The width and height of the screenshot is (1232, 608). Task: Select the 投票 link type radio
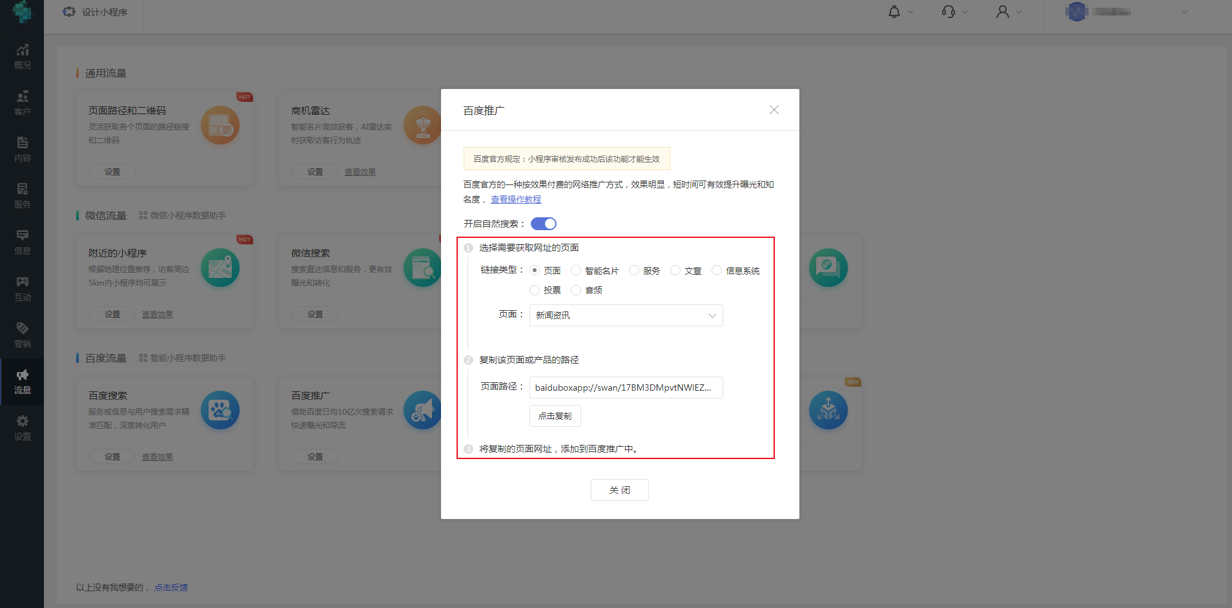point(535,290)
